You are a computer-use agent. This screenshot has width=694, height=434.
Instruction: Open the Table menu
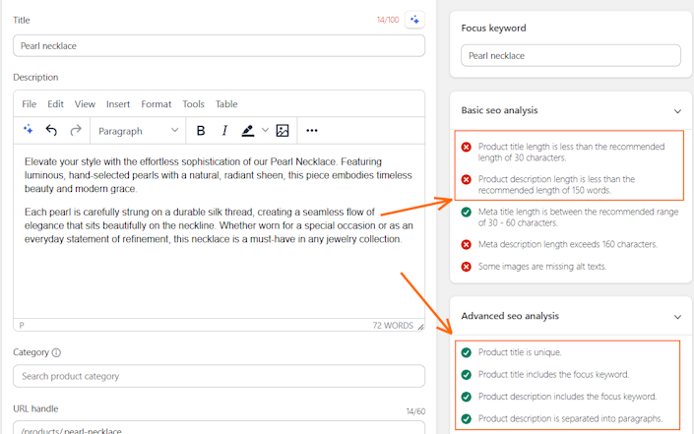point(226,104)
